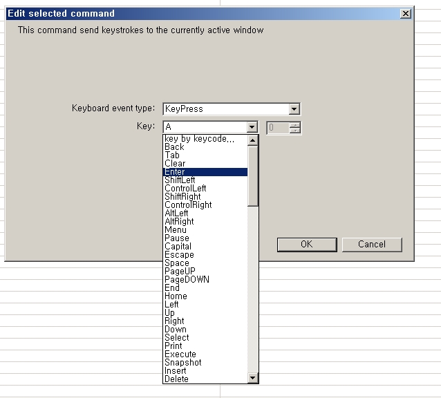Click the OK button
Viewport: 441px width, 398px height.
click(x=307, y=245)
